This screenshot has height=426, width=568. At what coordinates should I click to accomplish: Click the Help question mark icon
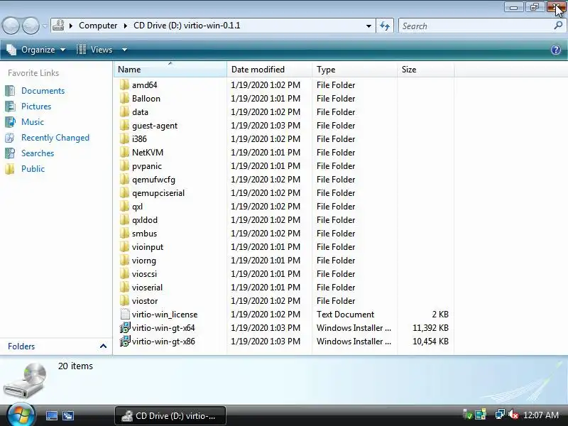coord(556,50)
